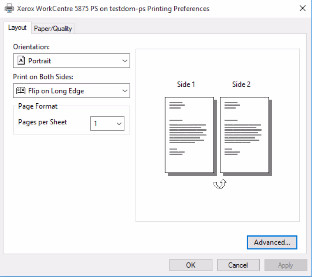Click the Apply button
The image size is (312, 277).
click(286, 265)
